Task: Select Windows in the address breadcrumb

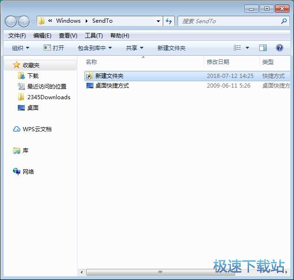Action: (x=69, y=20)
